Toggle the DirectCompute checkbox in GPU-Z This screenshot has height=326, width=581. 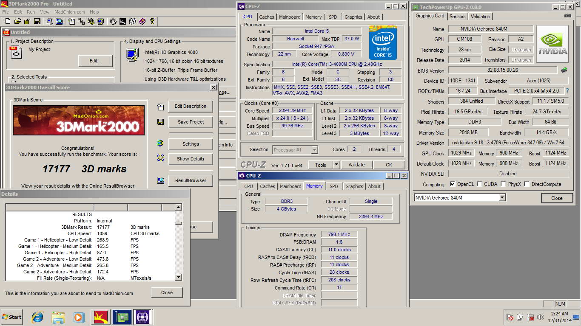pos(527,184)
